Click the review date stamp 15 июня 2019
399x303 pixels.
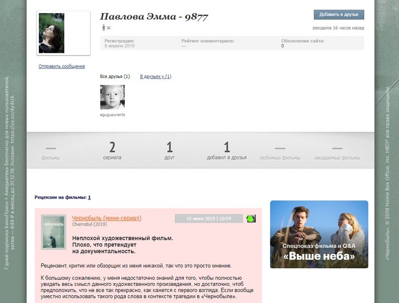[208, 218]
